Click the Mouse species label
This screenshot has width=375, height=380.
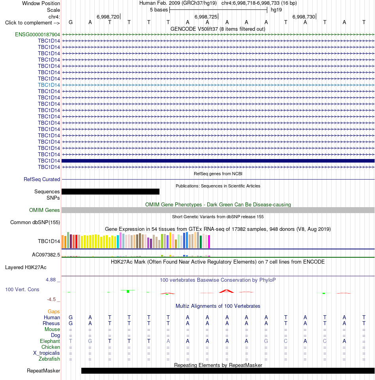tap(52, 329)
